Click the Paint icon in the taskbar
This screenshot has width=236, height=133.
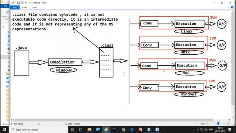(106, 130)
